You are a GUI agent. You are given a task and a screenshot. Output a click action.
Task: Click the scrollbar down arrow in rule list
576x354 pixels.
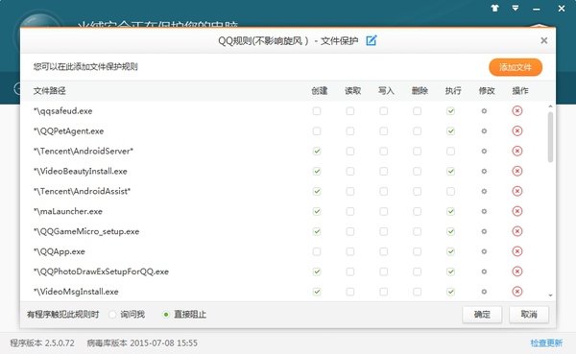pyautogui.click(x=550, y=295)
